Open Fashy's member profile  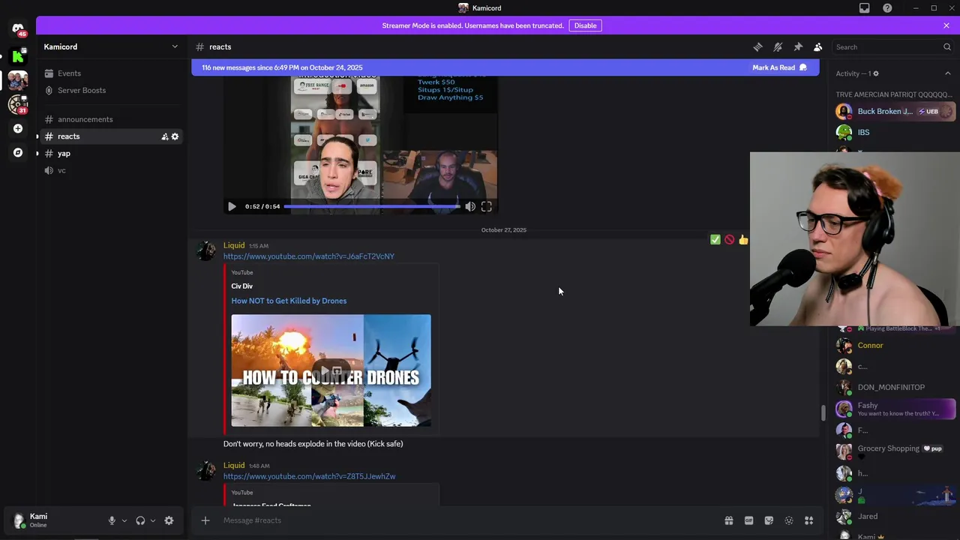(895, 409)
